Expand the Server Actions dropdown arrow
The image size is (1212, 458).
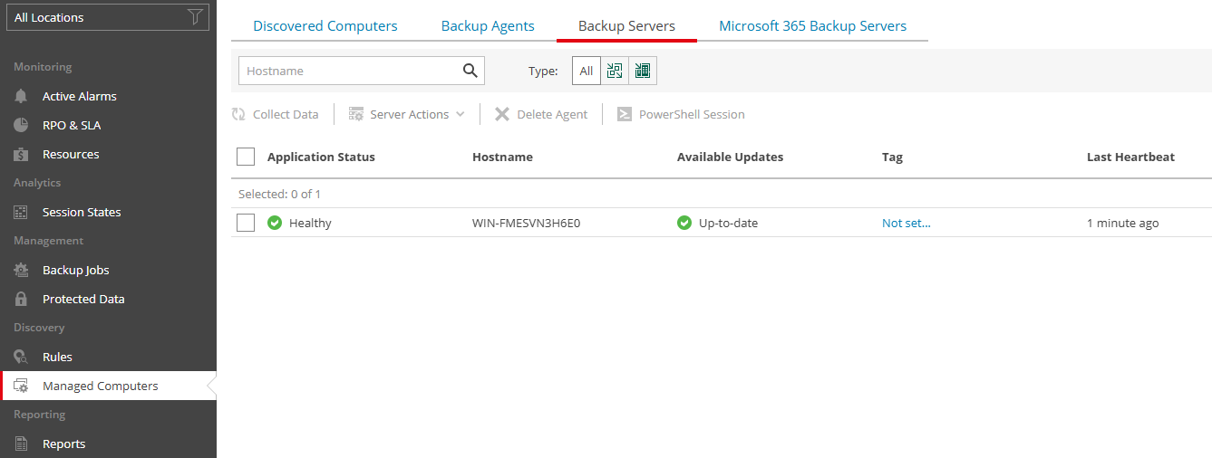tap(461, 114)
